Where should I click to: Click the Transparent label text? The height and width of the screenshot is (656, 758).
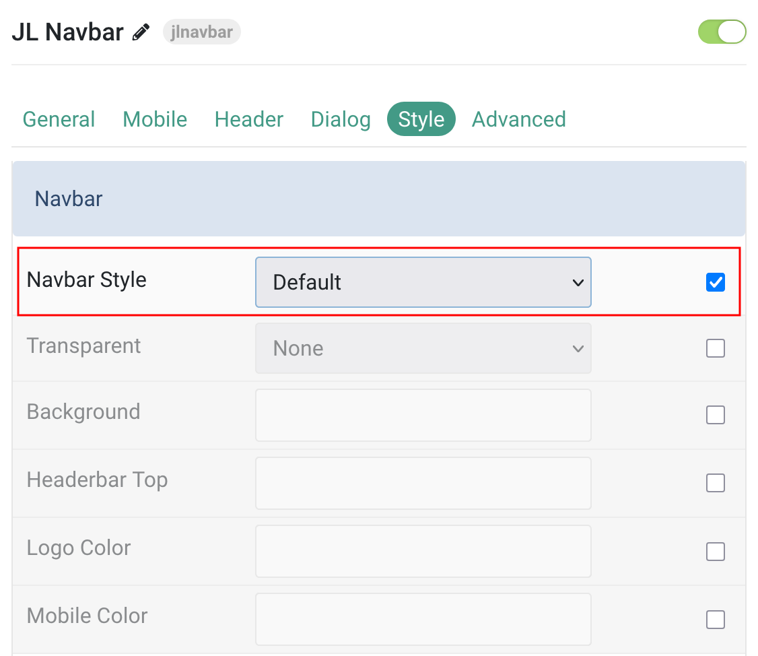[83, 346]
